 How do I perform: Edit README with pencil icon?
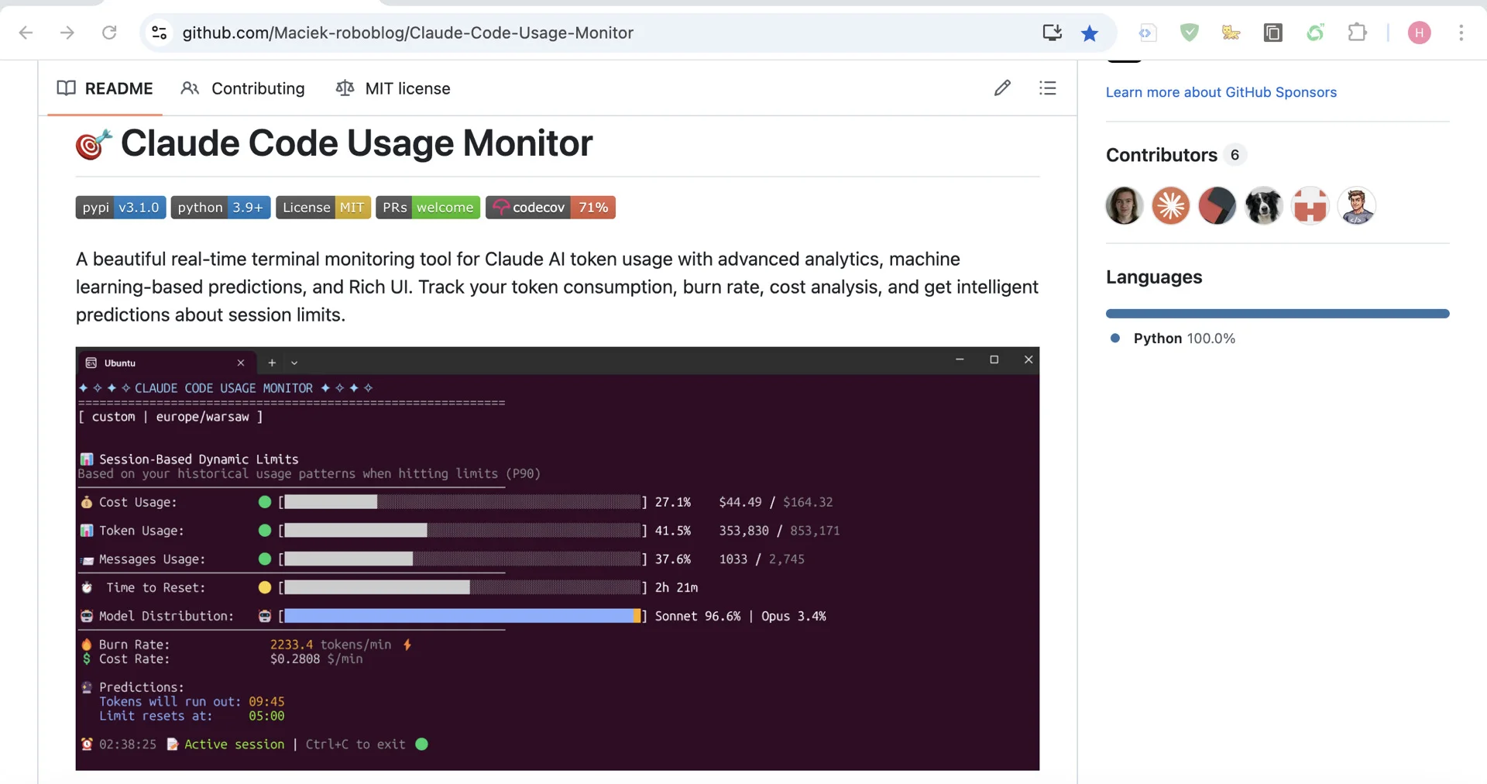tap(1002, 88)
